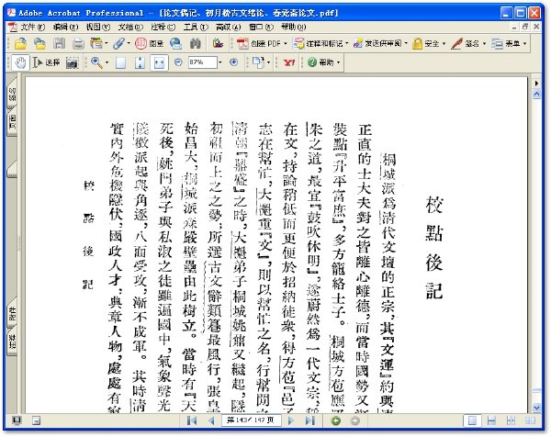Open the 注释和标记 dropdown
551x437 pixels.
click(321, 43)
